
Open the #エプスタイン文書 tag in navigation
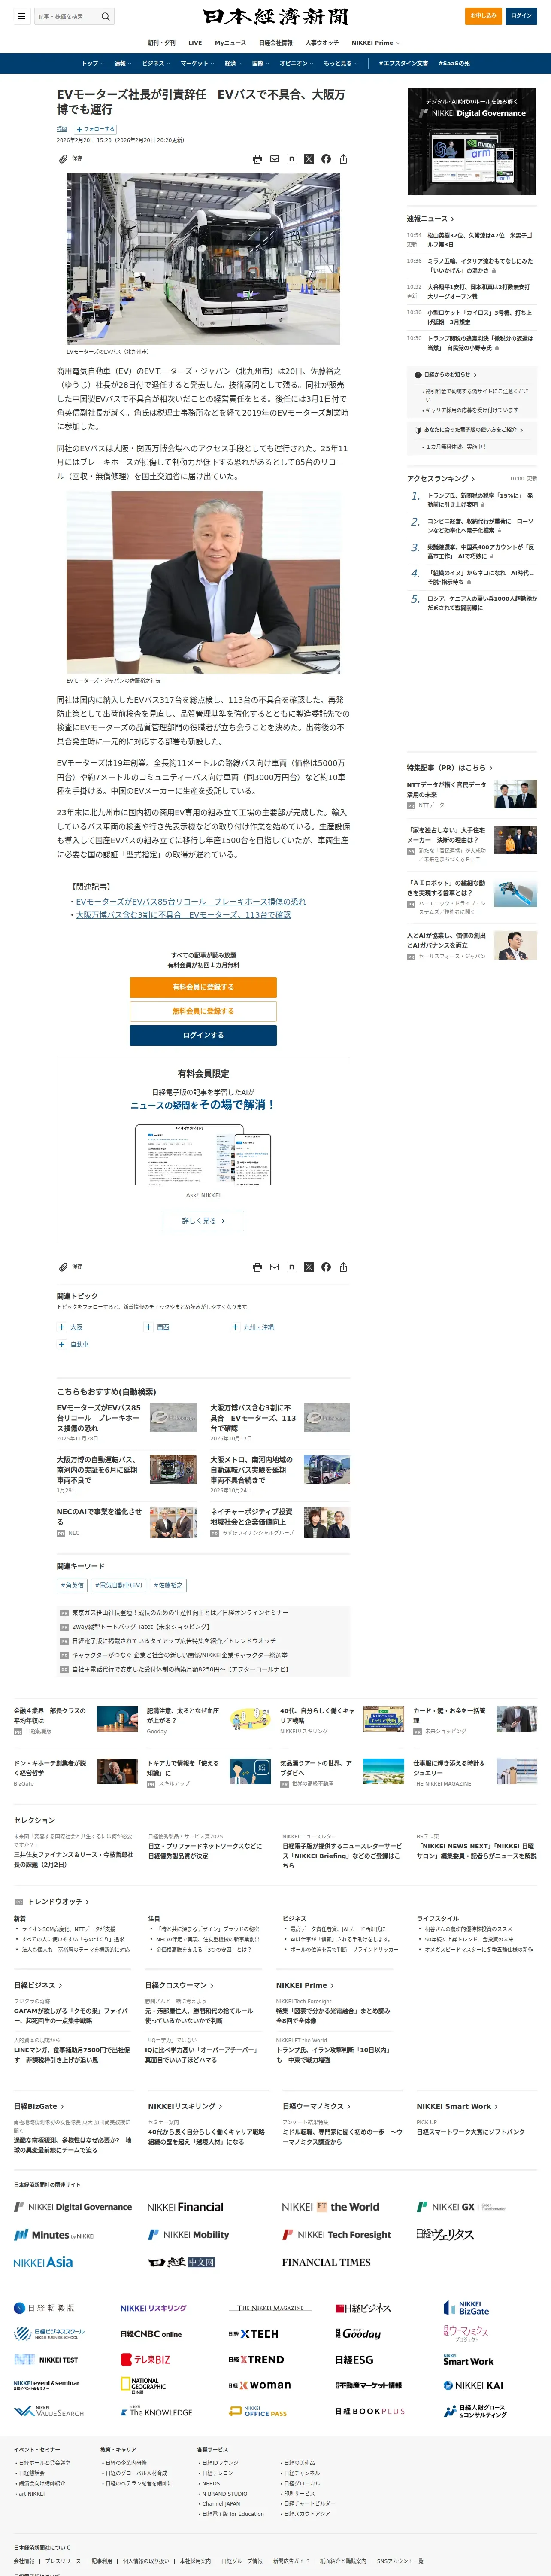click(x=403, y=63)
